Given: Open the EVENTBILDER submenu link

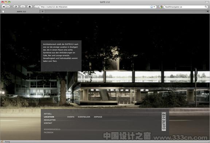Looking at the screenshot, I should click(x=84, y=117).
